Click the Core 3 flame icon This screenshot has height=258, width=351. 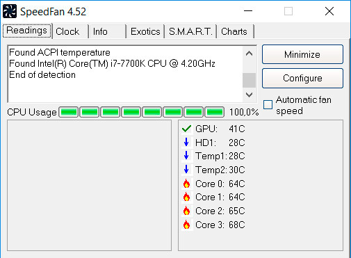pyautogui.click(x=186, y=225)
